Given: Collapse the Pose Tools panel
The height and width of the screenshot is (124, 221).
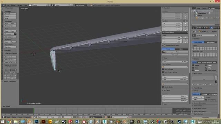Looking at the screenshot, I should pos(9,8).
